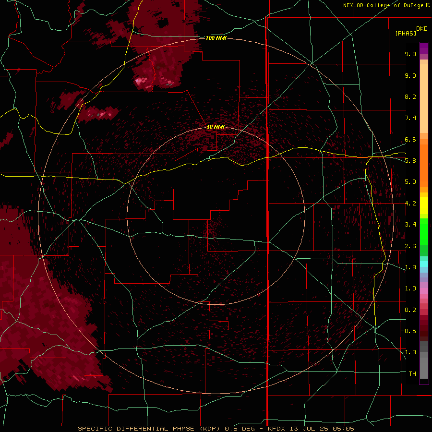Select the 9.0 scale value
The image size is (432, 432).
(410, 75)
